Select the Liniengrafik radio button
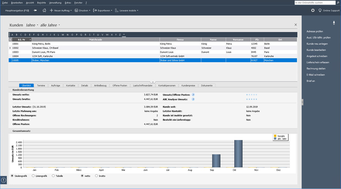The height and width of the screenshot is (189, 341). 33,176
